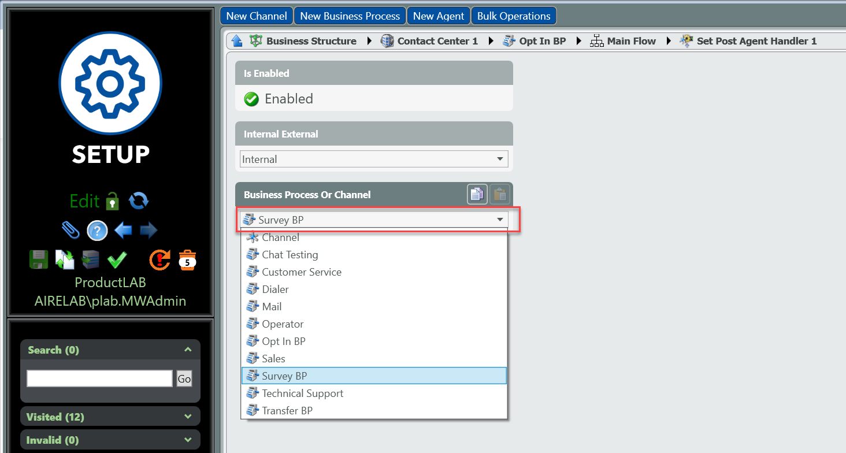Toggle the green Edit lock icon
This screenshot has height=453, width=846.
click(112, 201)
